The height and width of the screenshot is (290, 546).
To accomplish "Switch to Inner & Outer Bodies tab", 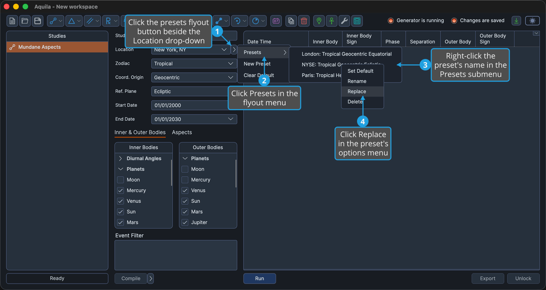I will pos(140,132).
